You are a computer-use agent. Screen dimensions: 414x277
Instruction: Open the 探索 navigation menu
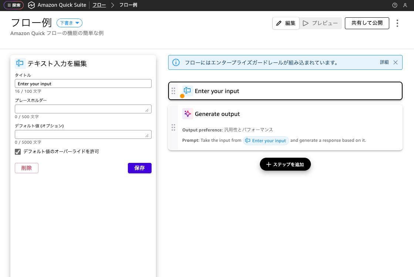coord(14,5)
